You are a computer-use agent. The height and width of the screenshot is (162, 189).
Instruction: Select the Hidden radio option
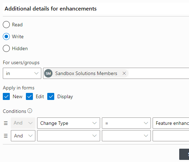[x=6, y=48]
